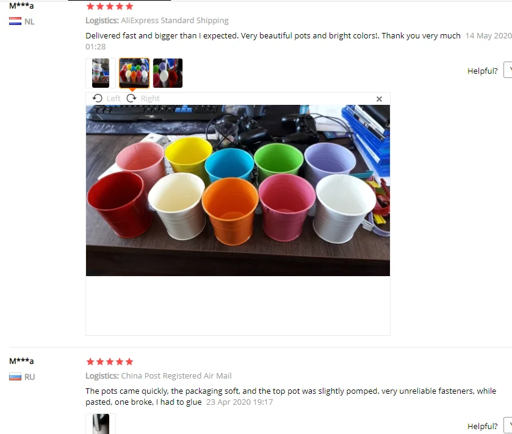This screenshot has height=434, width=512.
Task: Click the enlarged colorful pots image
Action: click(x=238, y=190)
